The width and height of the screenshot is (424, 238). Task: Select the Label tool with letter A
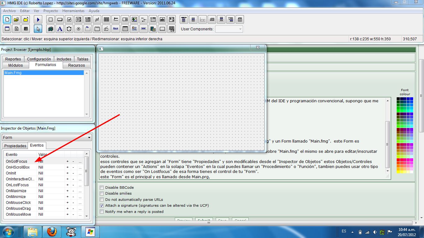point(60,29)
